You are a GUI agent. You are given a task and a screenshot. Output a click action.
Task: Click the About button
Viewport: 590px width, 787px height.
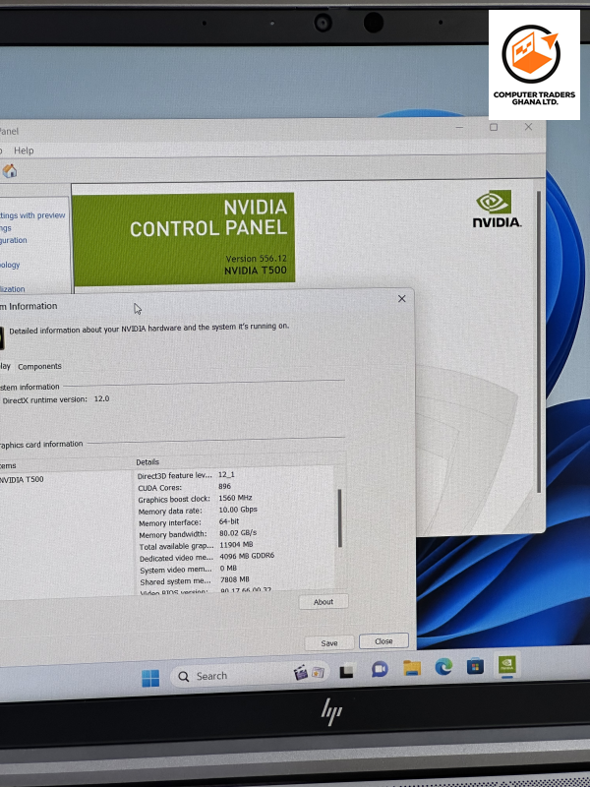point(324,602)
